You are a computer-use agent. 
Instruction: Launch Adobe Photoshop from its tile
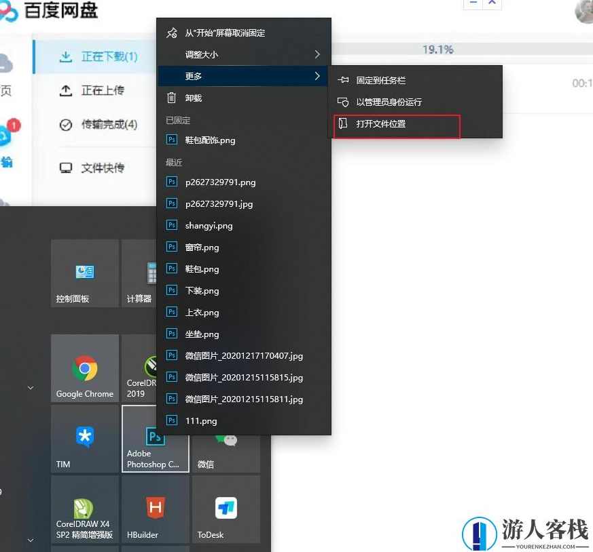(x=155, y=439)
